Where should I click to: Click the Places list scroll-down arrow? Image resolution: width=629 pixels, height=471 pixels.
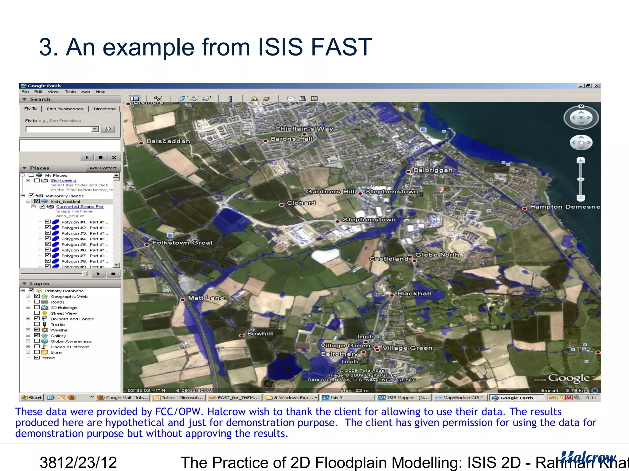click(x=116, y=265)
